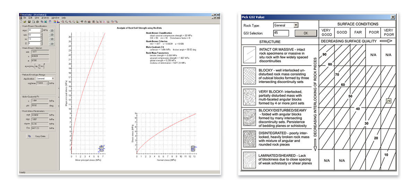Select the Very Blocky structure picture
The image size is (416, 194).
(x=250, y=96)
